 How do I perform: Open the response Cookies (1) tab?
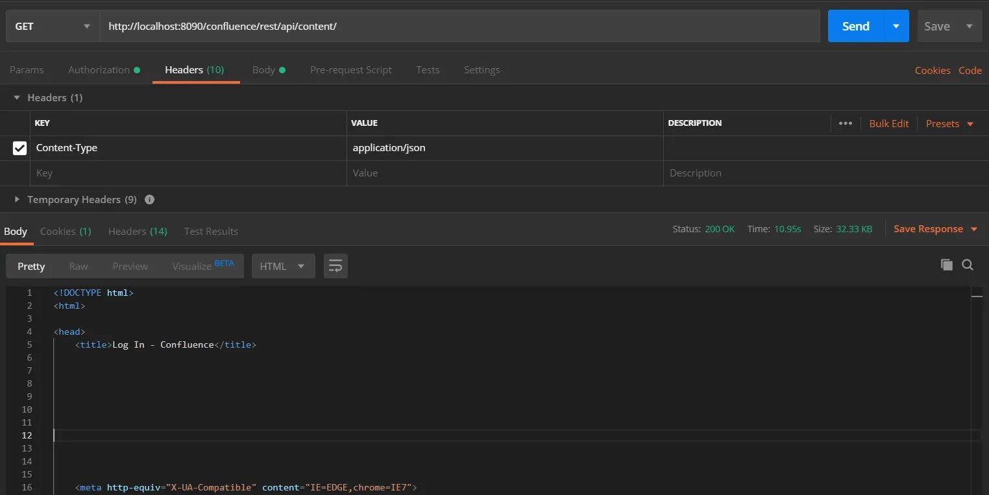coord(66,231)
